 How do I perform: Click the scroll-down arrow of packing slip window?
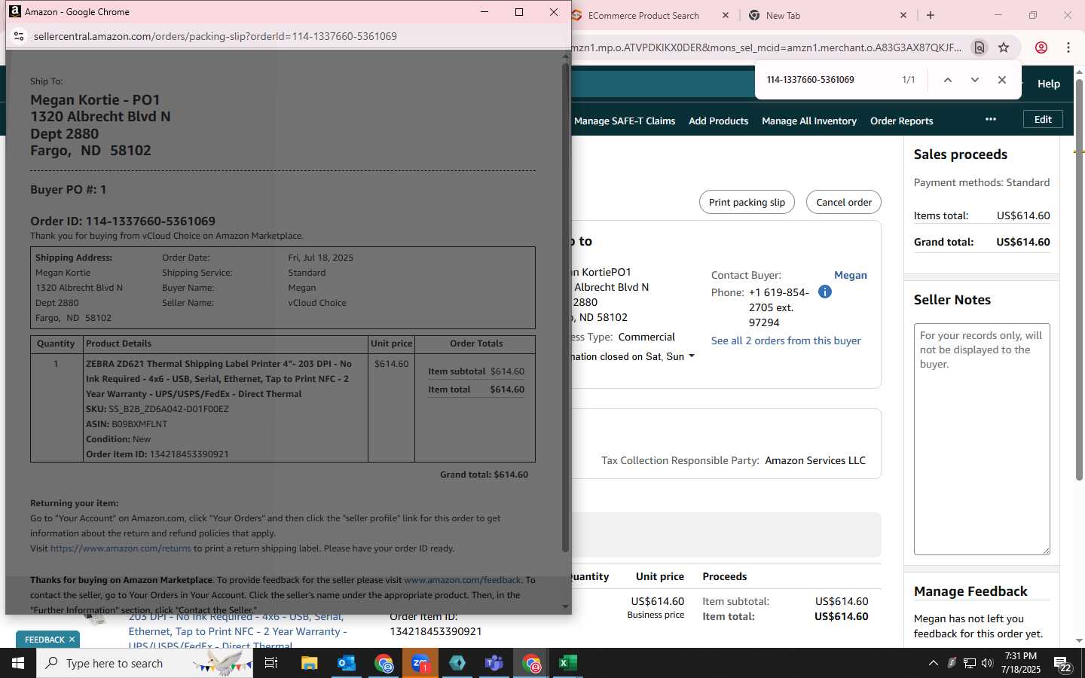click(565, 606)
